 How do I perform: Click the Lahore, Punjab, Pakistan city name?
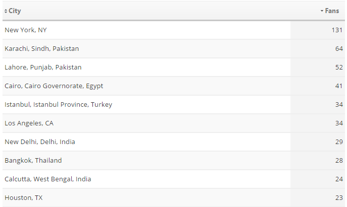click(x=43, y=67)
